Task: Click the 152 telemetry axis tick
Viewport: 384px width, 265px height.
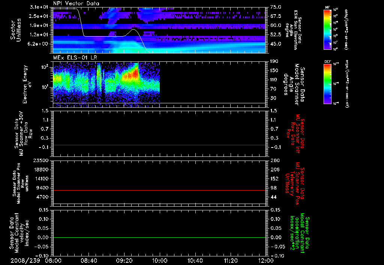Action: point(274,179)
